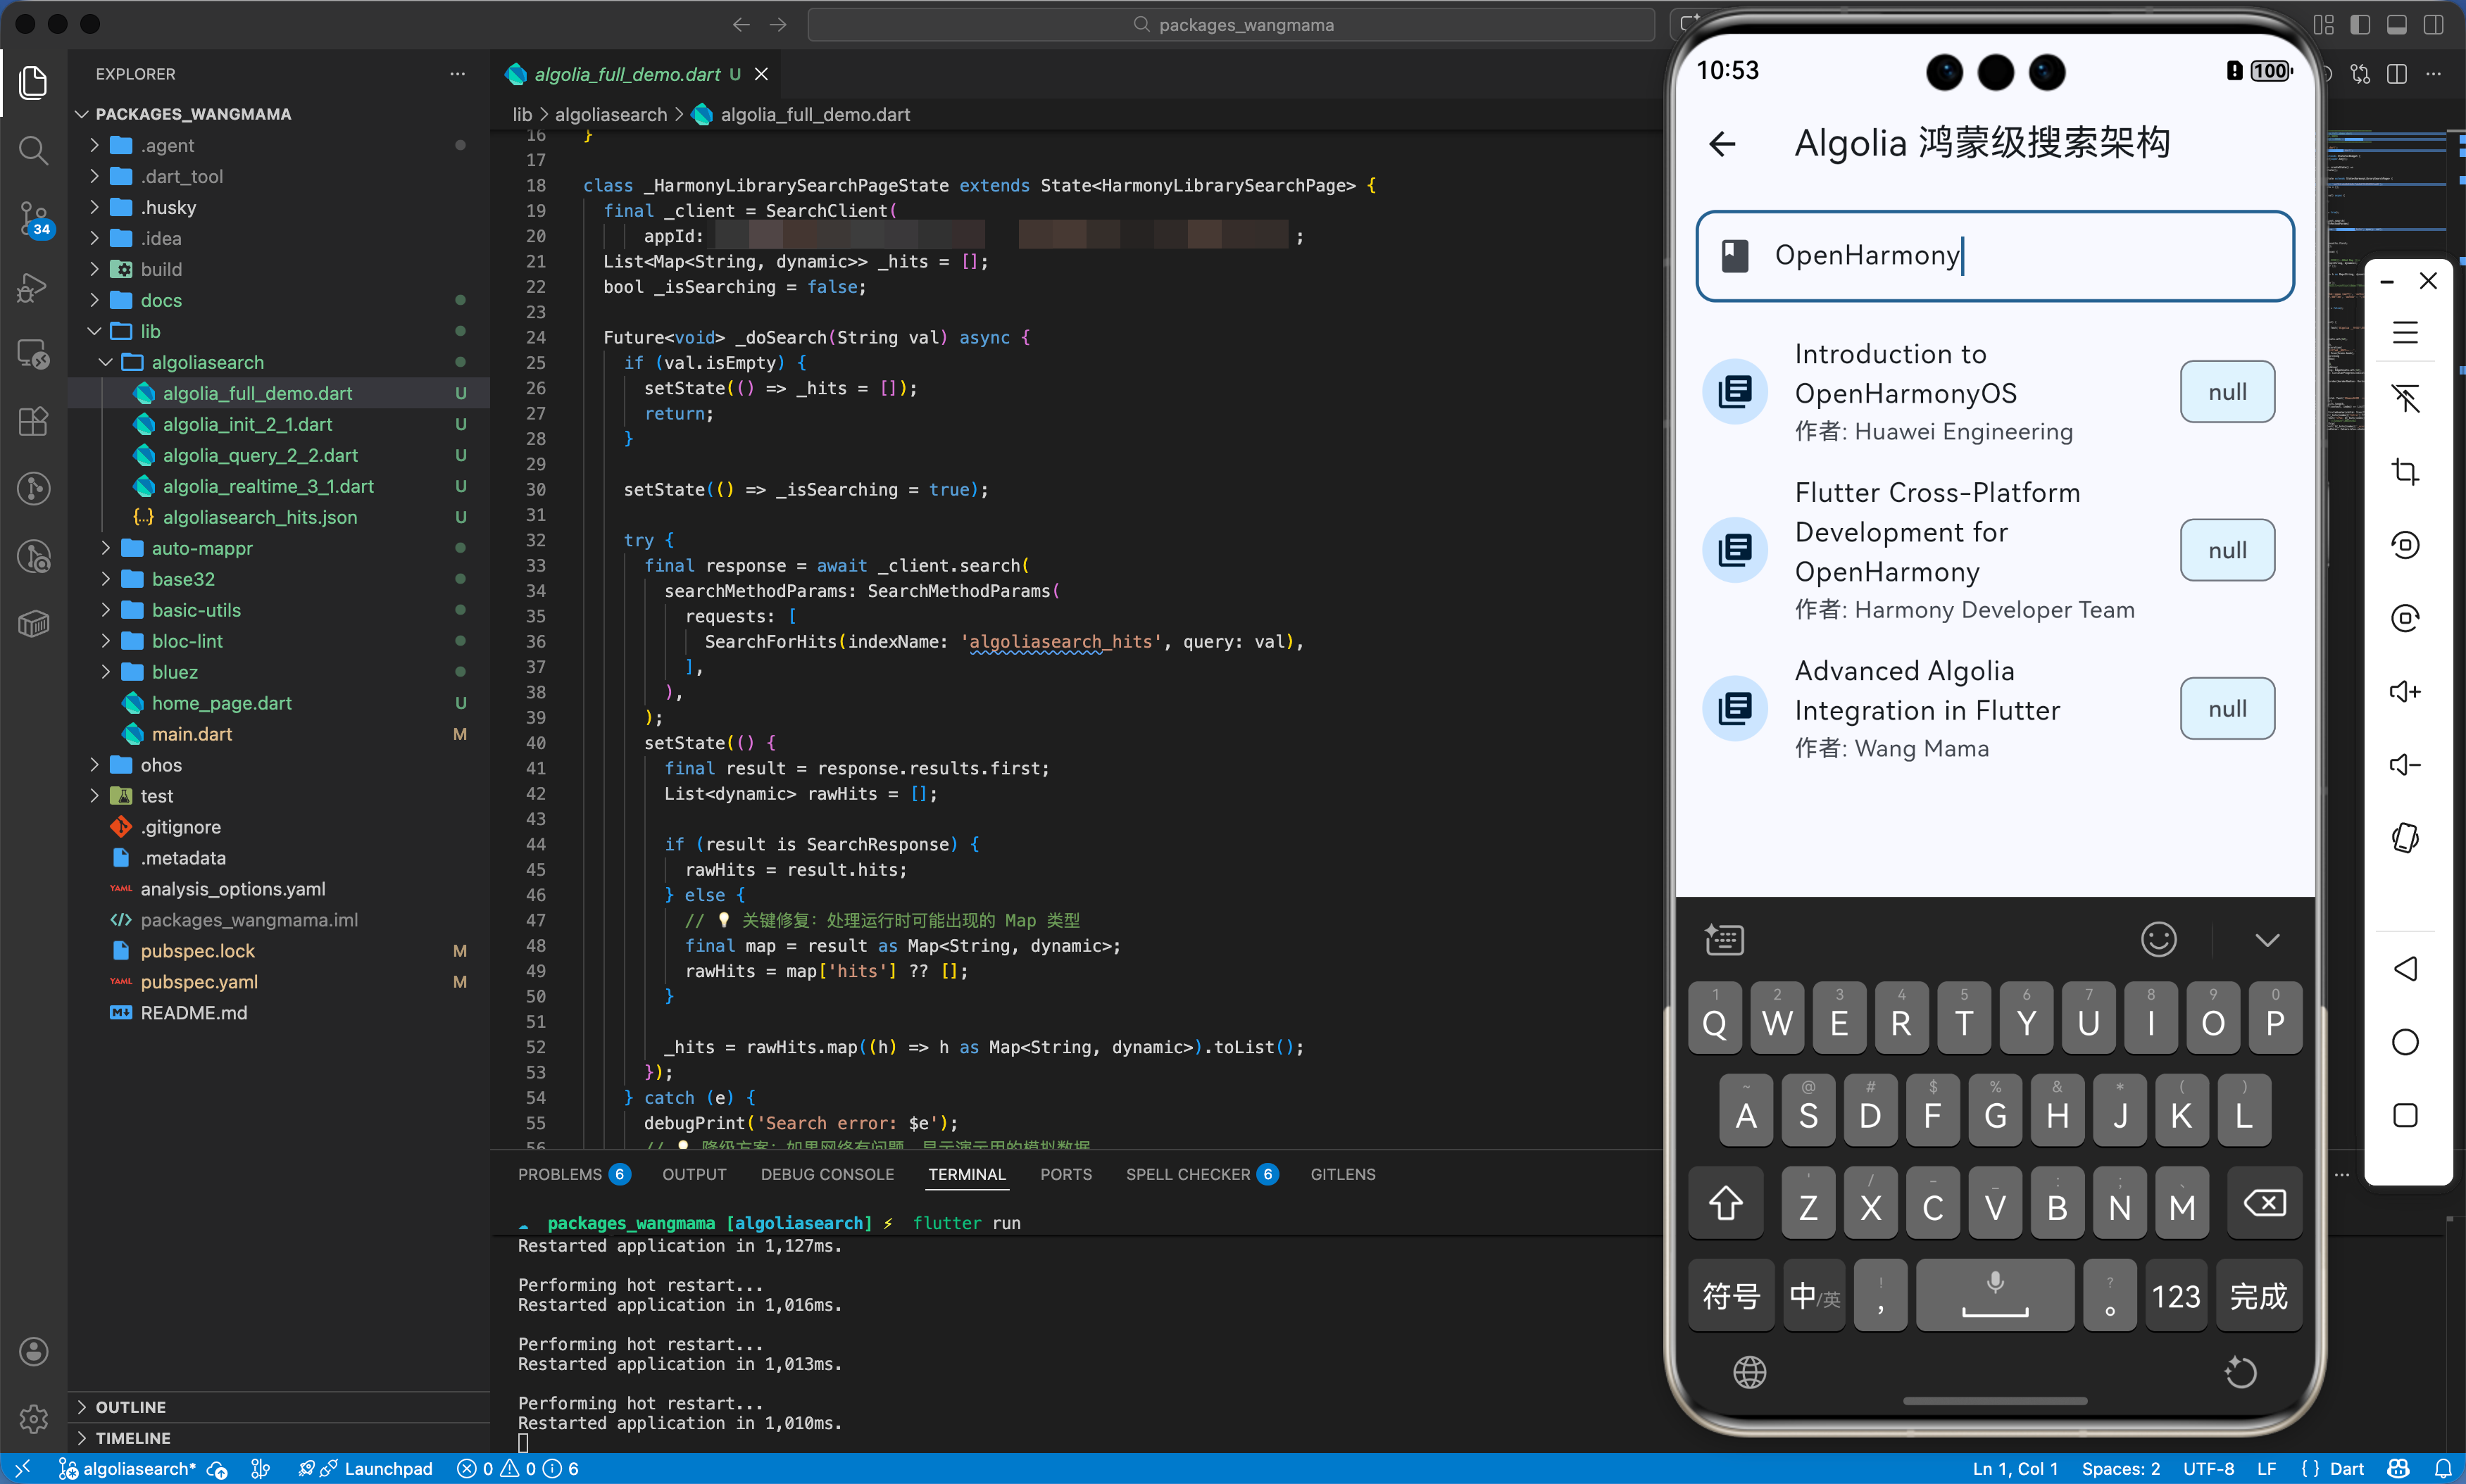Toggle the primary sidebar layout button
Viewport: 2466px width, 1484px height.
[x=2360, y=25]
